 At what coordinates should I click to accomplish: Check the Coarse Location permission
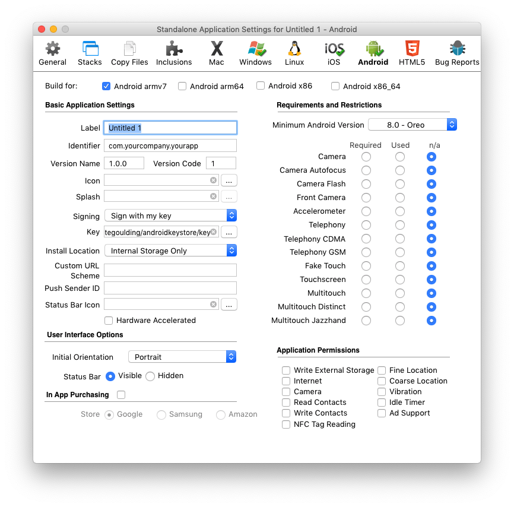click(382, 381)
